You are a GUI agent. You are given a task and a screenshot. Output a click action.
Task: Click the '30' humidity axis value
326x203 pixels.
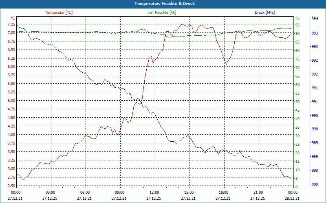(297, 136)
